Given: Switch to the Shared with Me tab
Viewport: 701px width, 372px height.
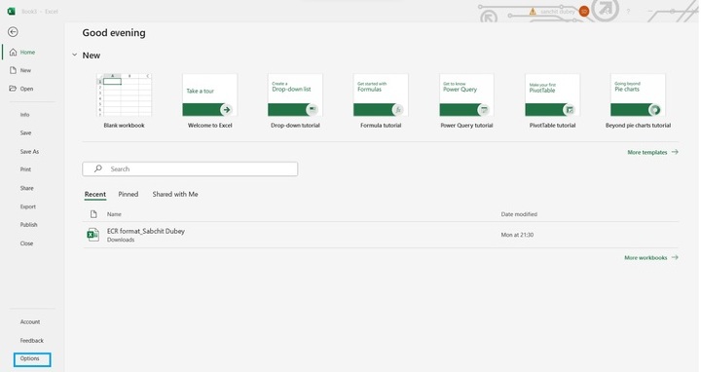Looking at the screenshot, I should click(175, 194).
